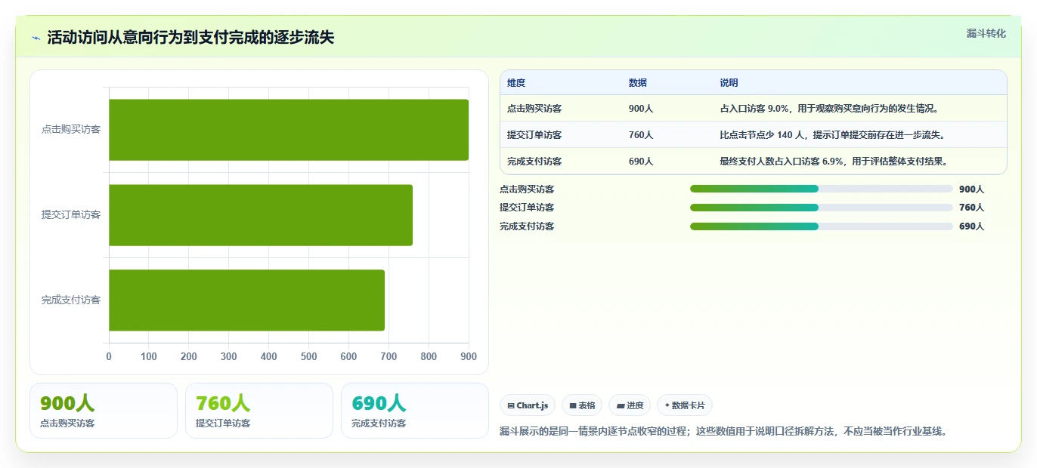Select the 900人 点击购买访客 data card
This screenshot has height=468, width=1037.
(104, 411)
